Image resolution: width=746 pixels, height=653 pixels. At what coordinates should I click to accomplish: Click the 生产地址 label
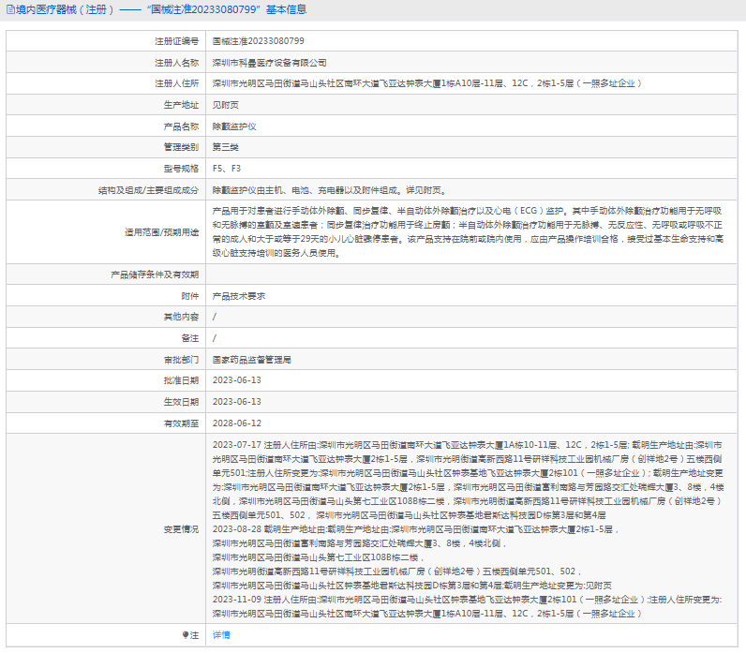181,105
